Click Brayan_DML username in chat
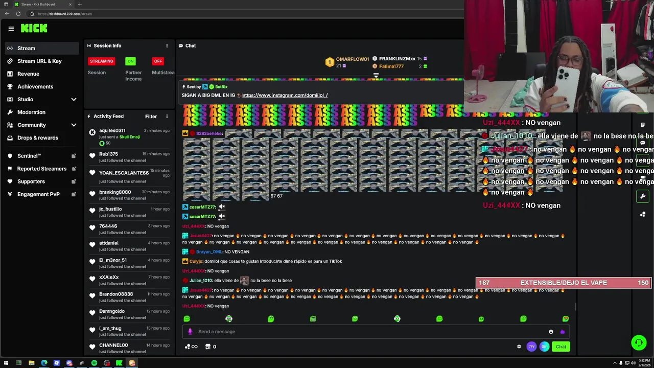Viewport: 654px width, 368px height. 209,252
